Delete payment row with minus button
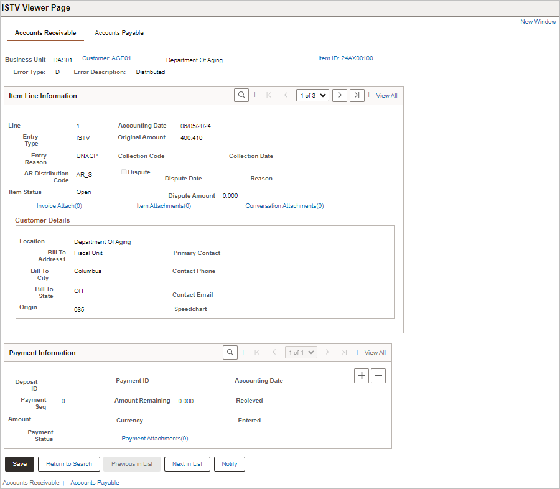 click(378, 376)
